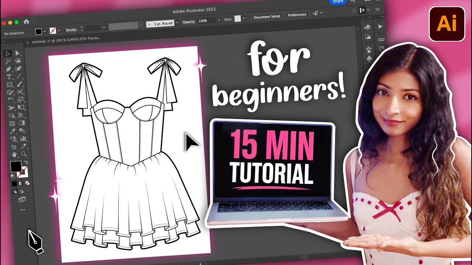Activate the Gradient tool

[22, 123]
